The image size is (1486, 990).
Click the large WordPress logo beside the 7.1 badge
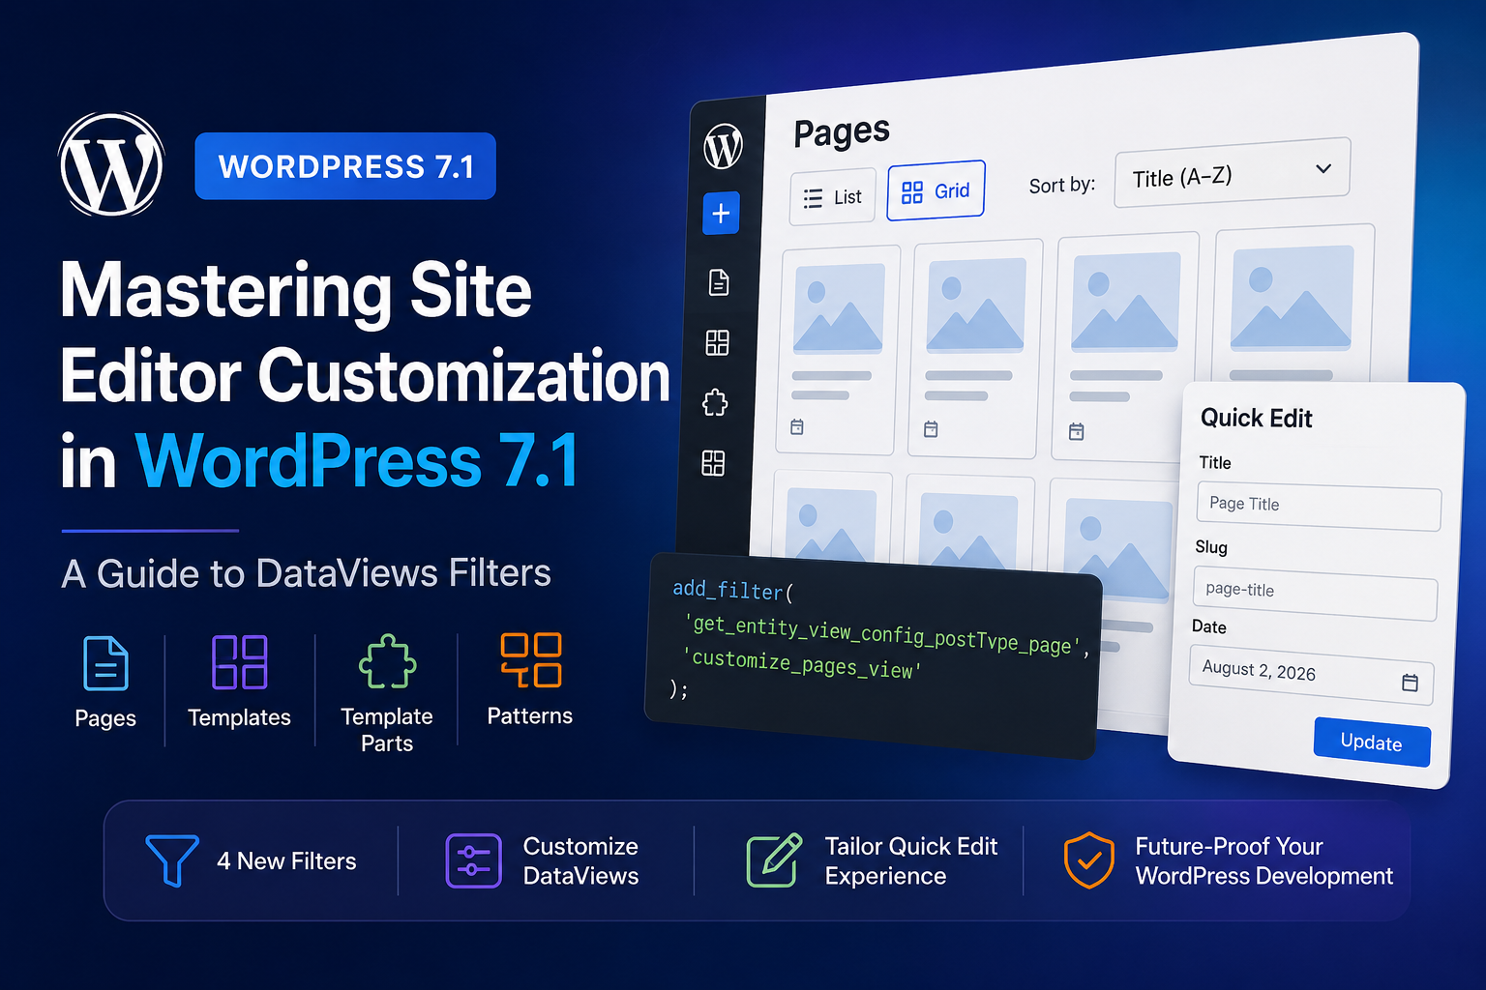(111, 164)
